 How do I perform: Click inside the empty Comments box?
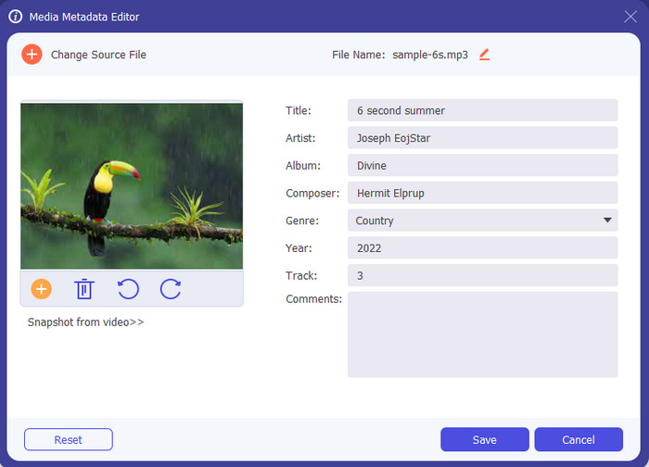click(x=482, y=334)
